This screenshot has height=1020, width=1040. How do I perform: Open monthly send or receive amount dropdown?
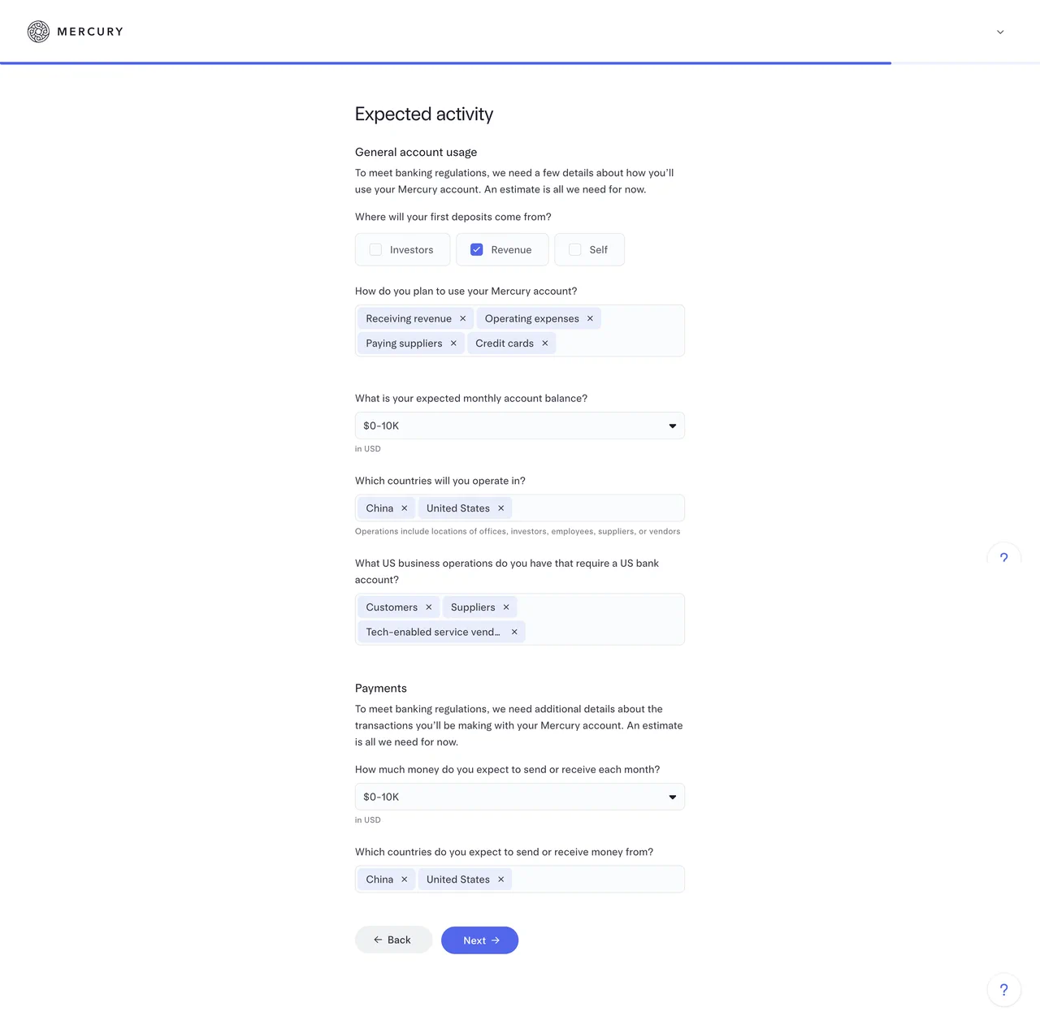coord(519,797)
